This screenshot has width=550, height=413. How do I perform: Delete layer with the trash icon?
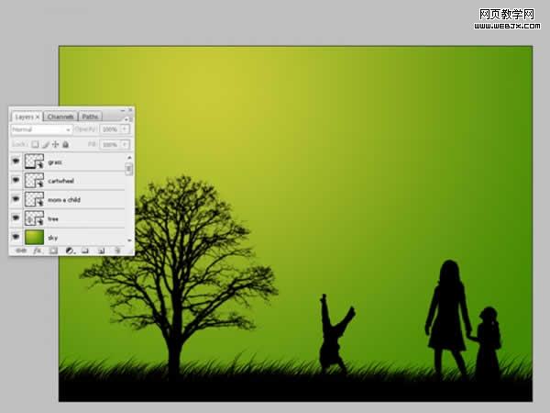coord(117,251)
